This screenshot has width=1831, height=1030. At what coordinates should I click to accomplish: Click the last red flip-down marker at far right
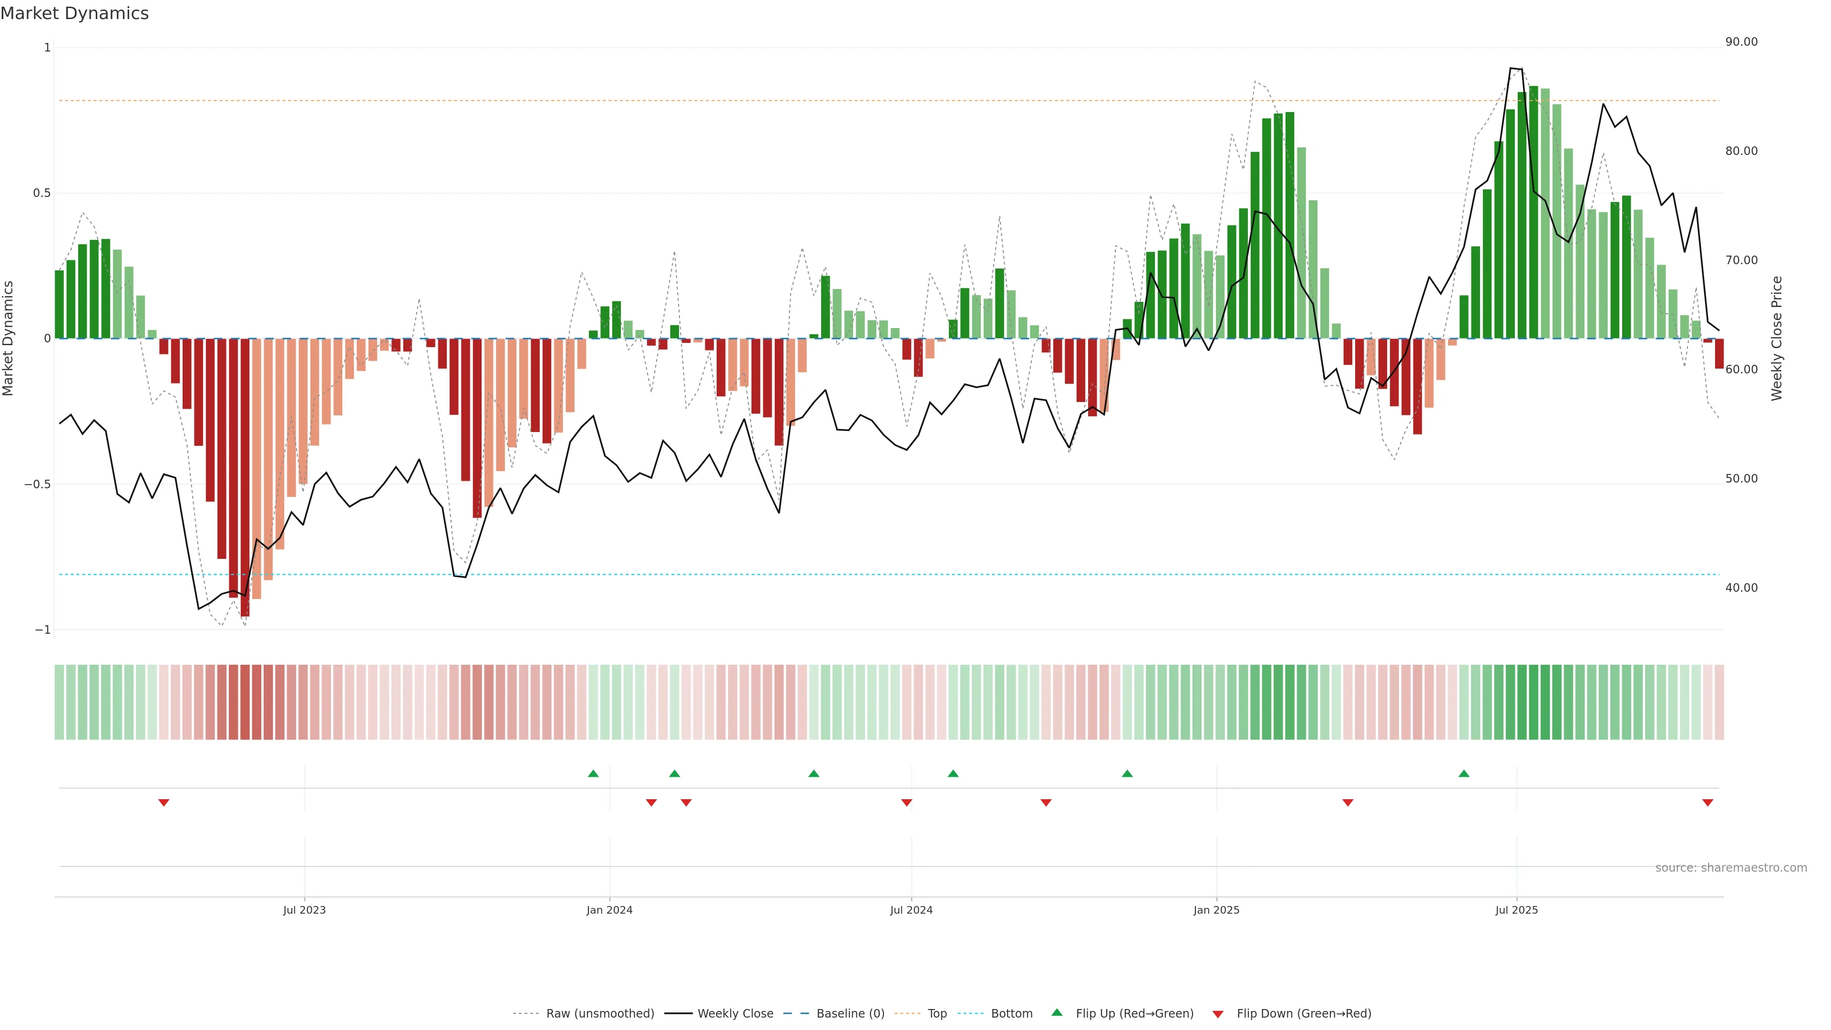pyautogui.click(x=1708, y=803)
